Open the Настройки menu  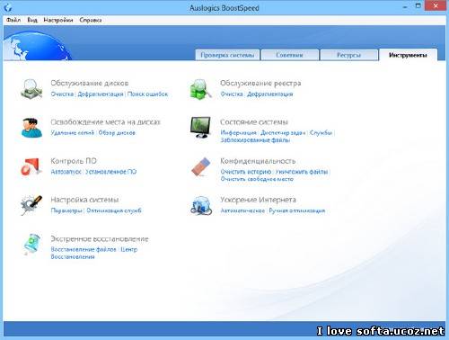58,20
